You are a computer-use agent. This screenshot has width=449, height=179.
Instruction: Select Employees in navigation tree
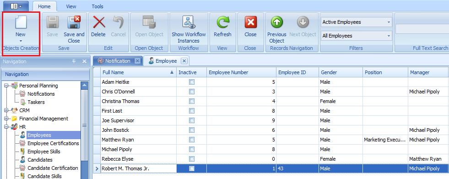[39, 135]
